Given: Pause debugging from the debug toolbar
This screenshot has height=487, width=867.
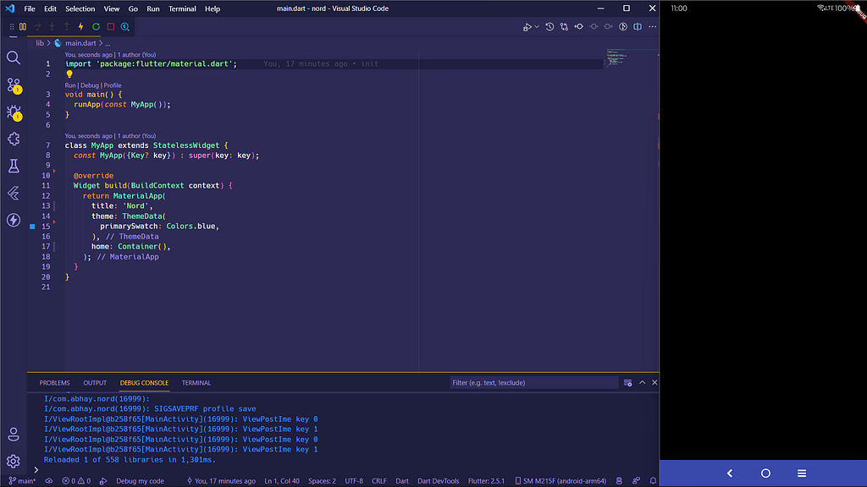Looking at the screenshot, I should pyautogui.click(x=23, y=26).
